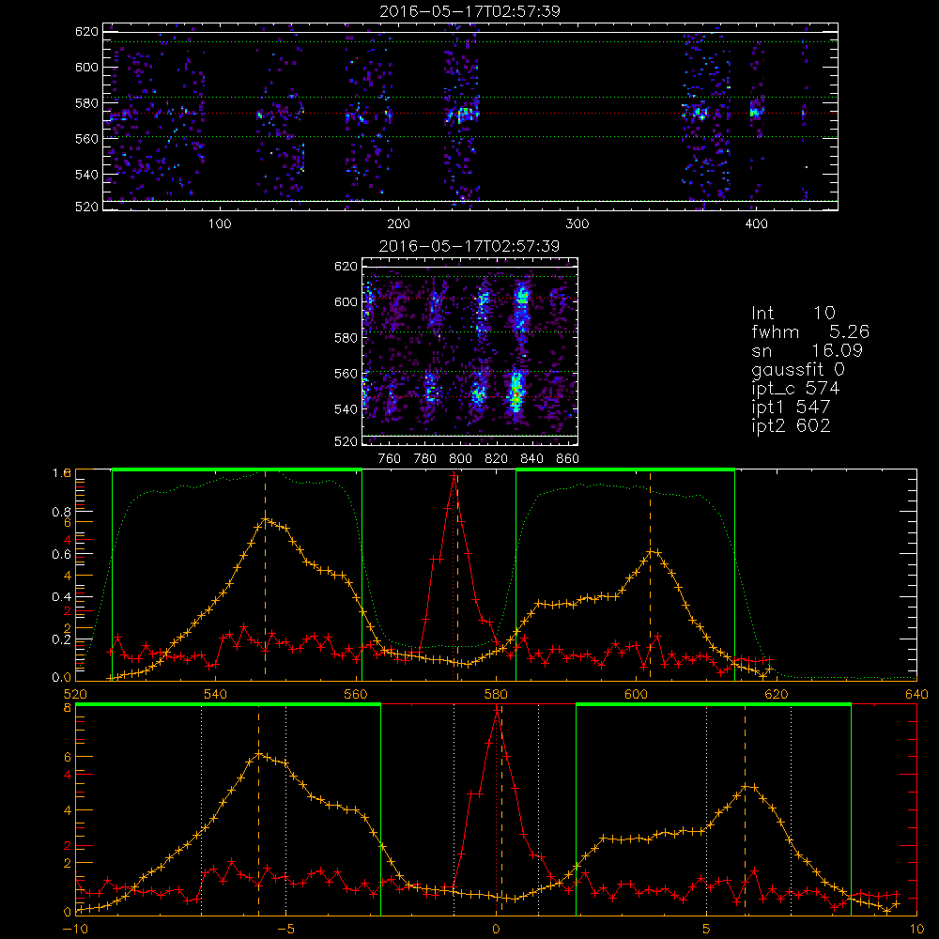The width and height of the screenshot is (939, 939).
Task: Select the 'ipt2 602' readout
Action: (x=791, y=426)
